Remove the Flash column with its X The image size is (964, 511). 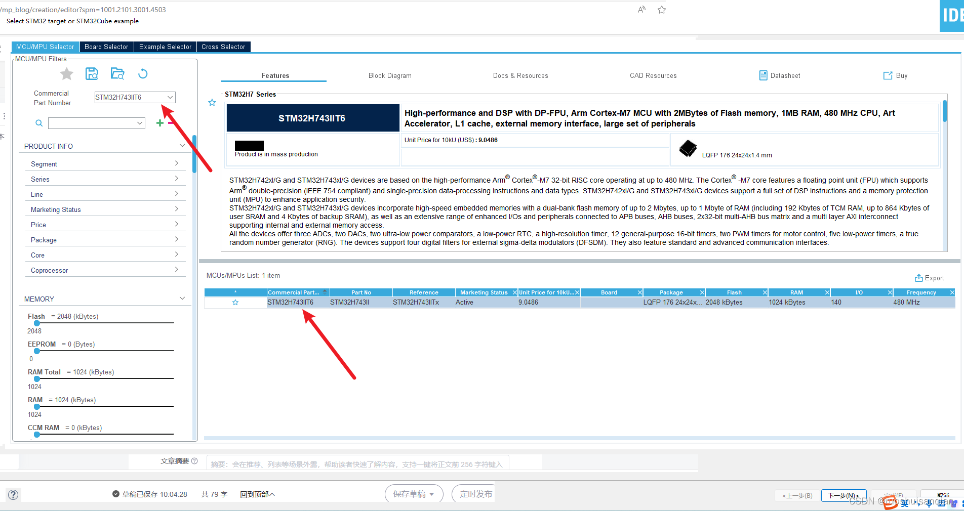click(765, 292)
